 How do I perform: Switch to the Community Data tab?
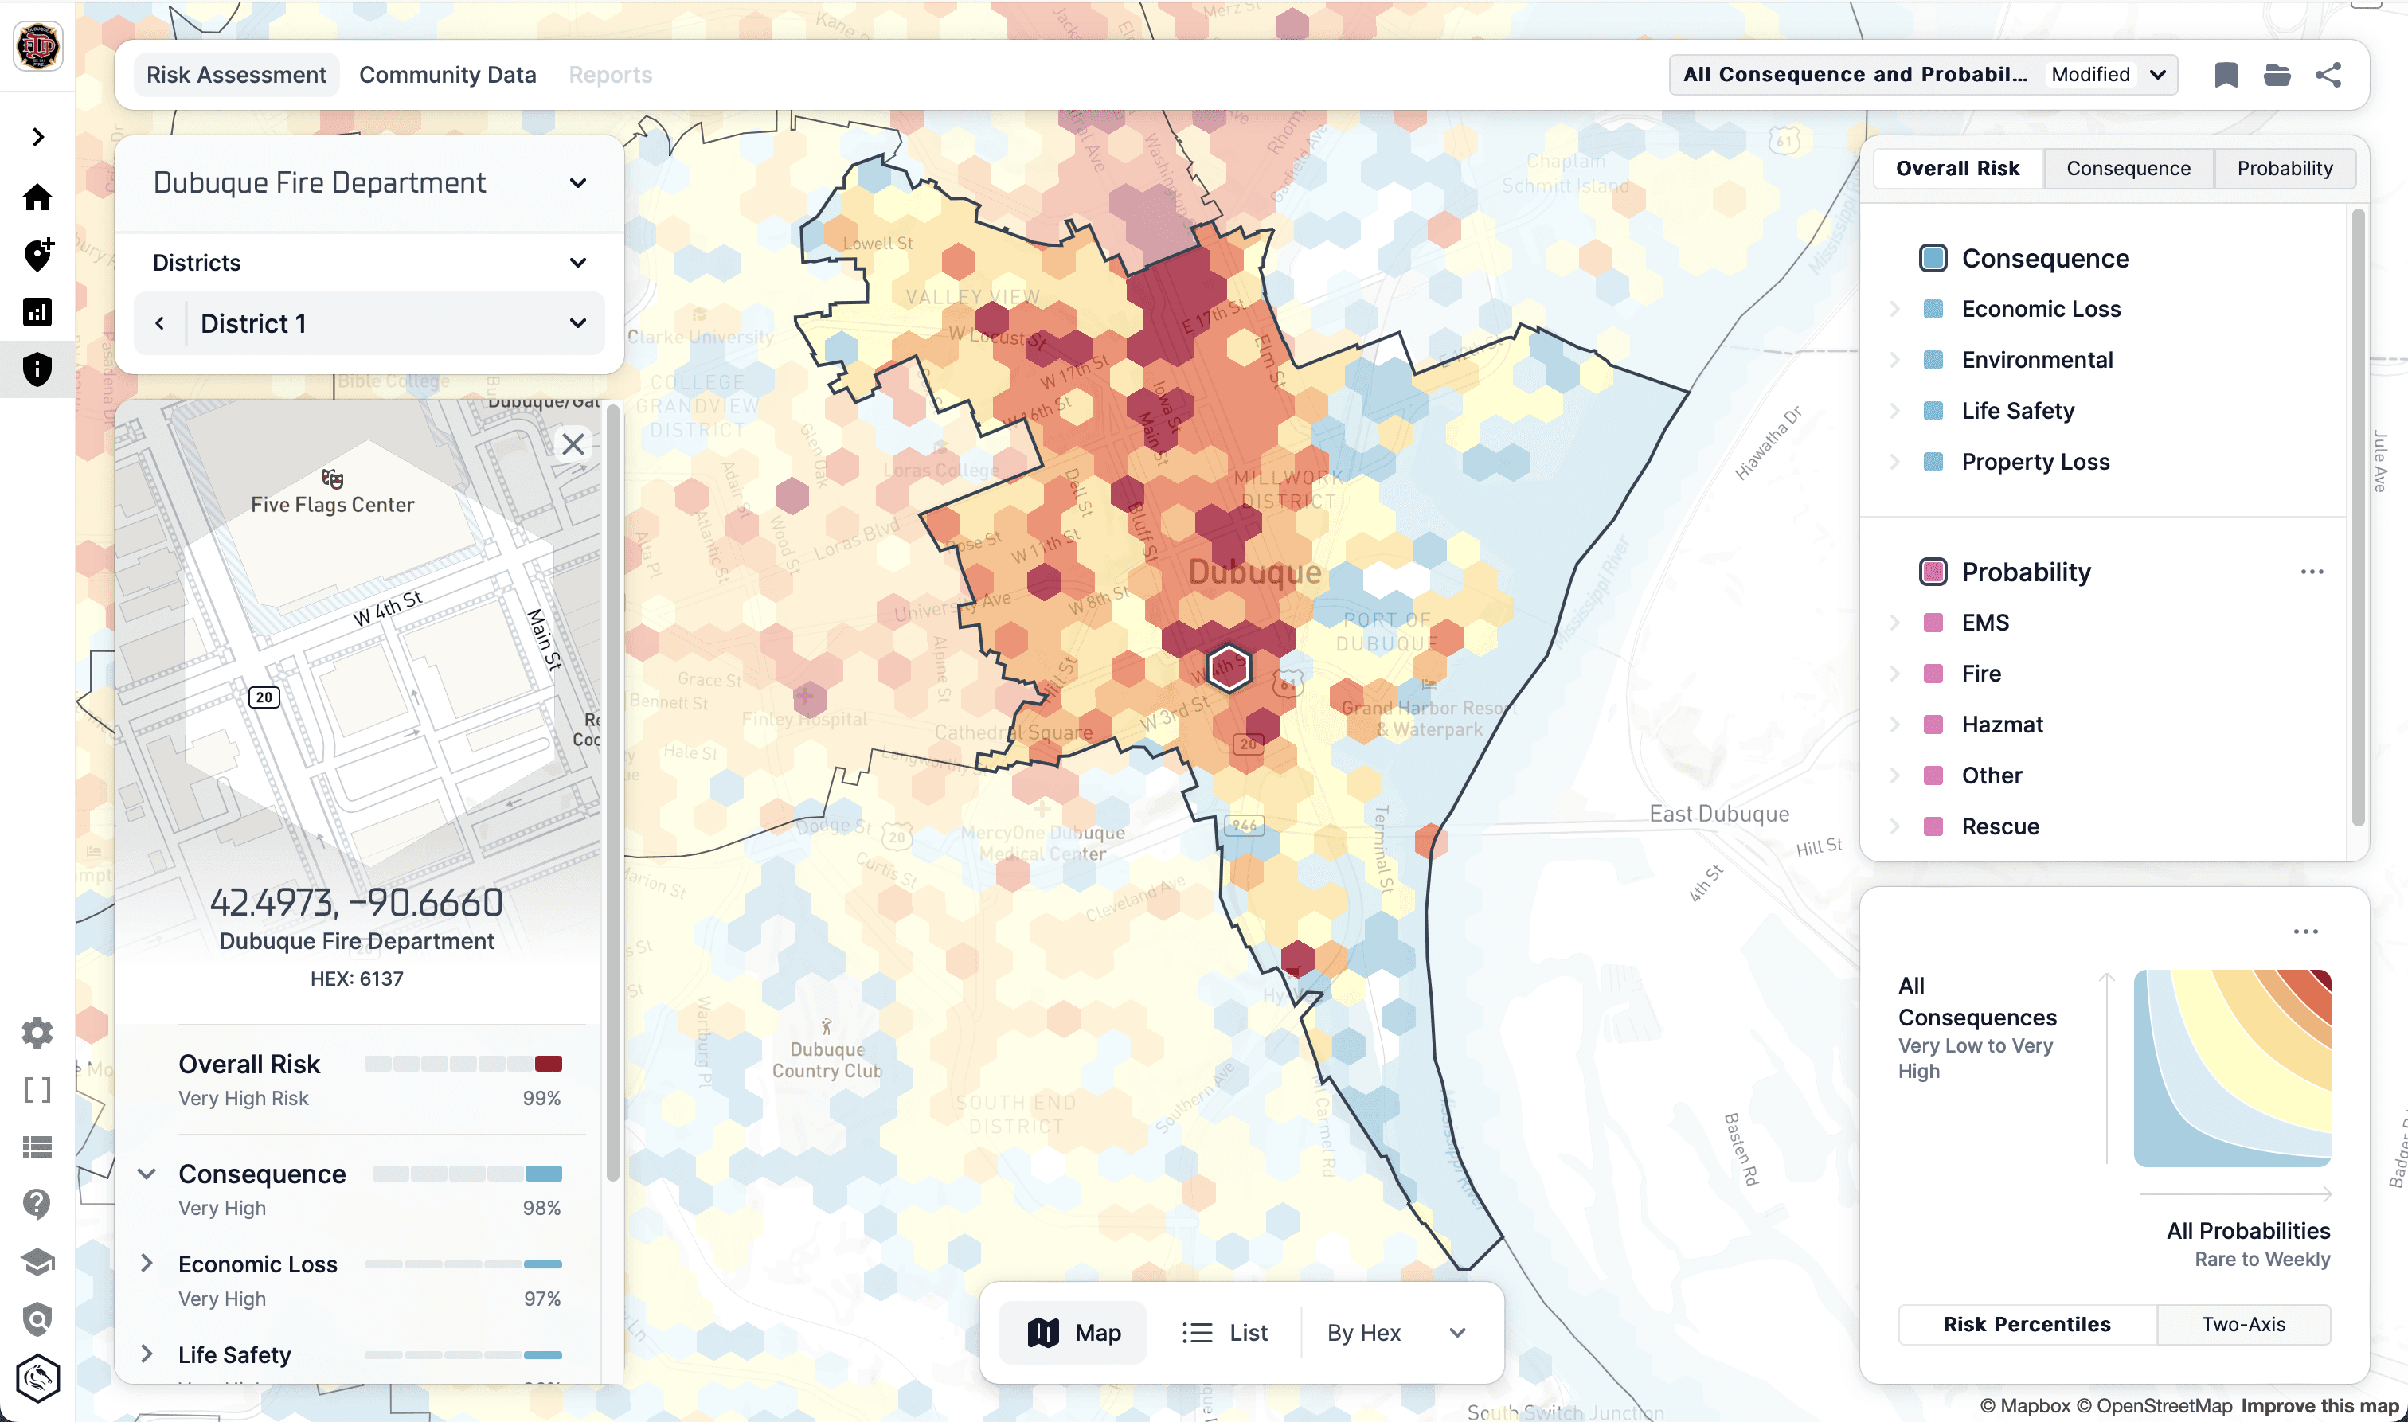pos(448,75)
